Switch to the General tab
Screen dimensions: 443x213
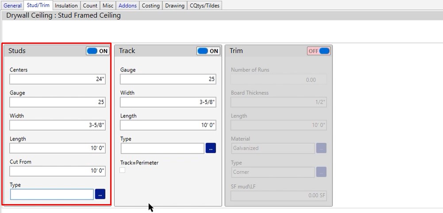coord(12,5)
